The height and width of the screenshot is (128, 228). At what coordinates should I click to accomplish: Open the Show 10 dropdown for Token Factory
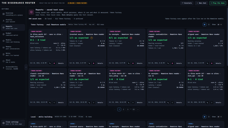pos(220,25)
